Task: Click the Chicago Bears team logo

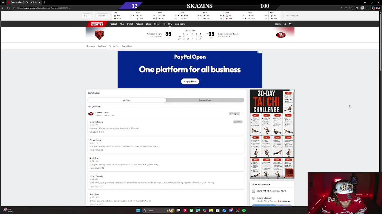Action: 99,35
